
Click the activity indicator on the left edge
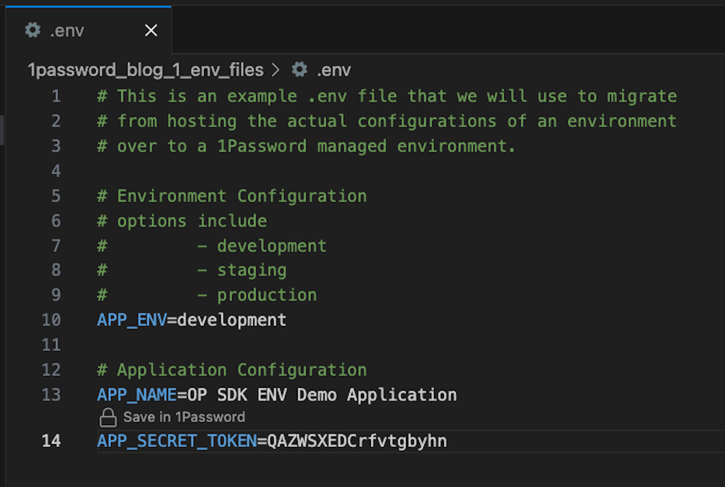(2, 128)
